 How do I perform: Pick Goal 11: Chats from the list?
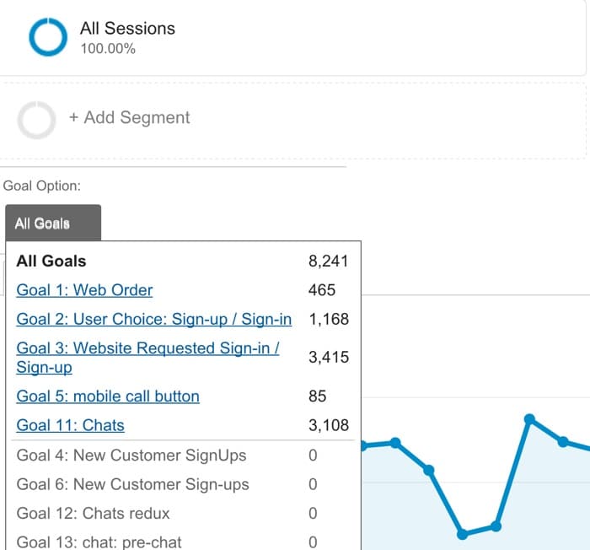tap(71, 425)
